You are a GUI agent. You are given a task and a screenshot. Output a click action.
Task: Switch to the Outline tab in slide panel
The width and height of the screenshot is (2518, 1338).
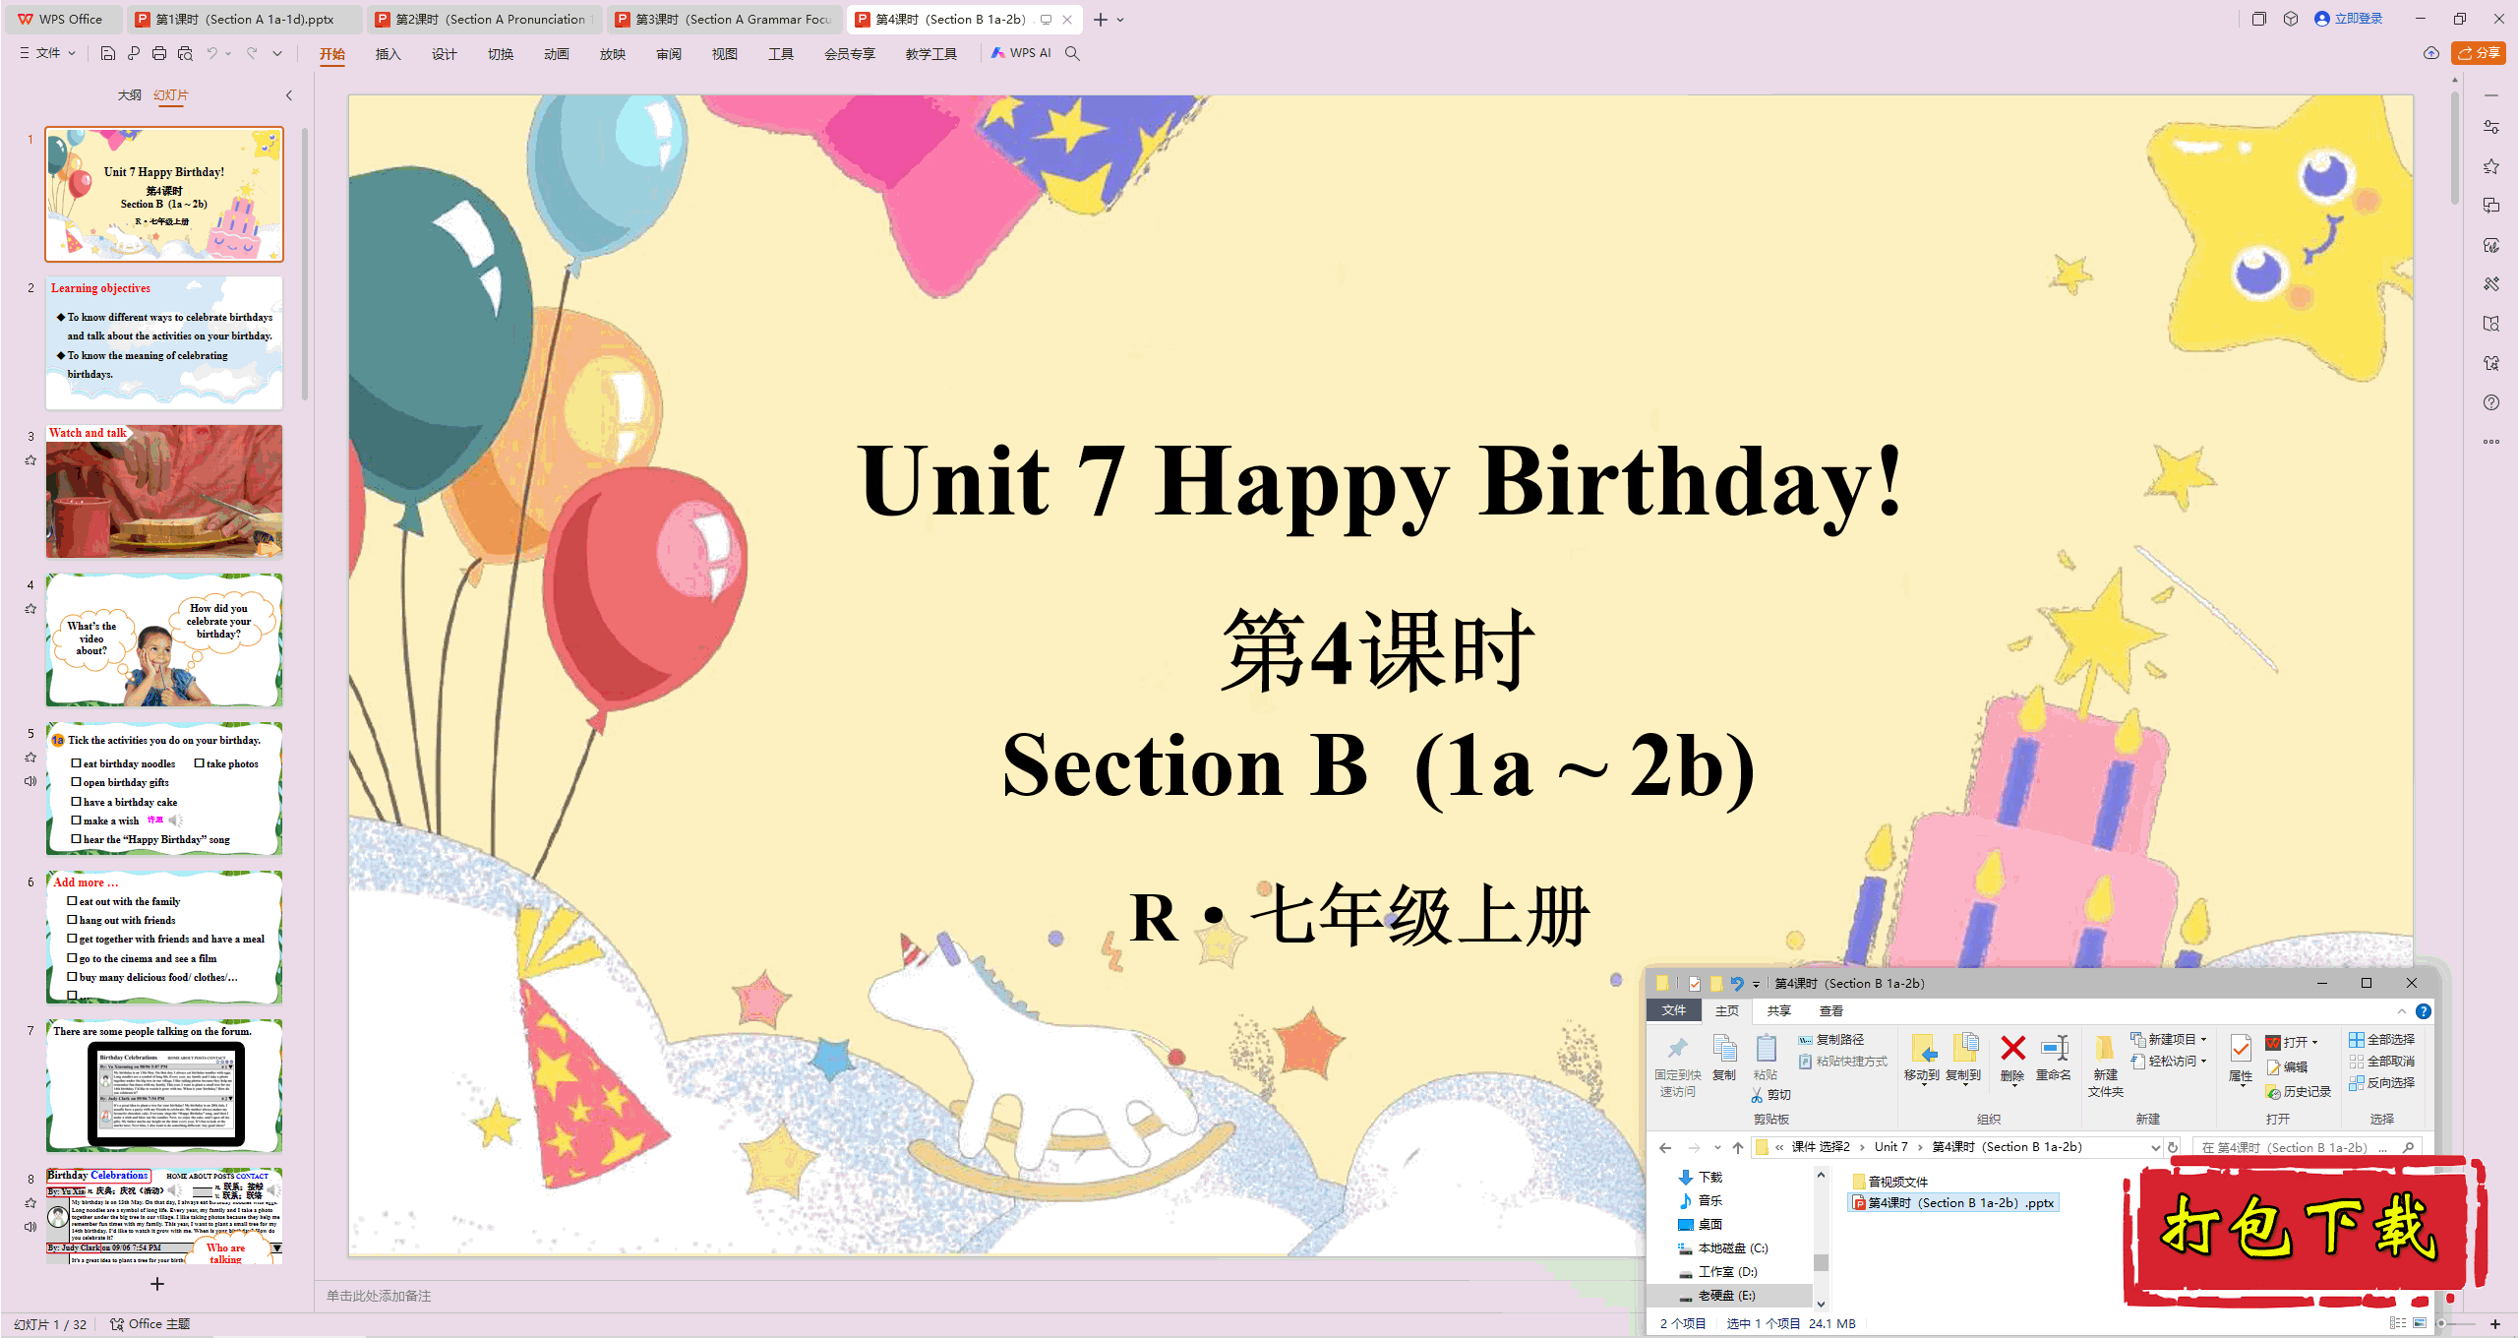point(129,95)
